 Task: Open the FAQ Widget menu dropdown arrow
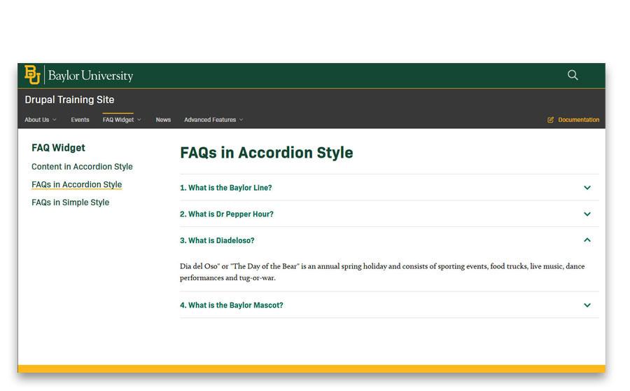pos(139,120)
